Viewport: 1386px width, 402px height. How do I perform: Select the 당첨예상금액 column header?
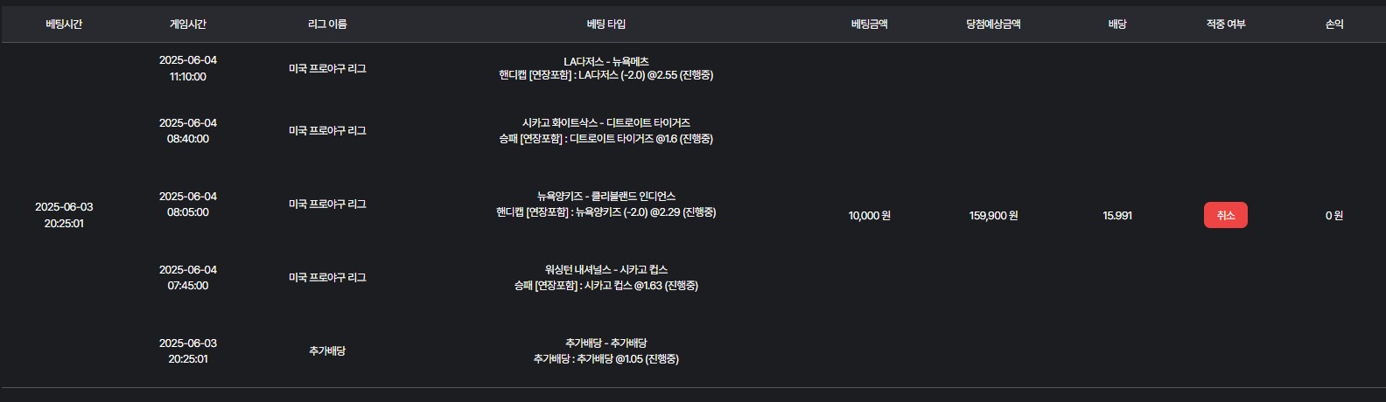coord(993,24)
